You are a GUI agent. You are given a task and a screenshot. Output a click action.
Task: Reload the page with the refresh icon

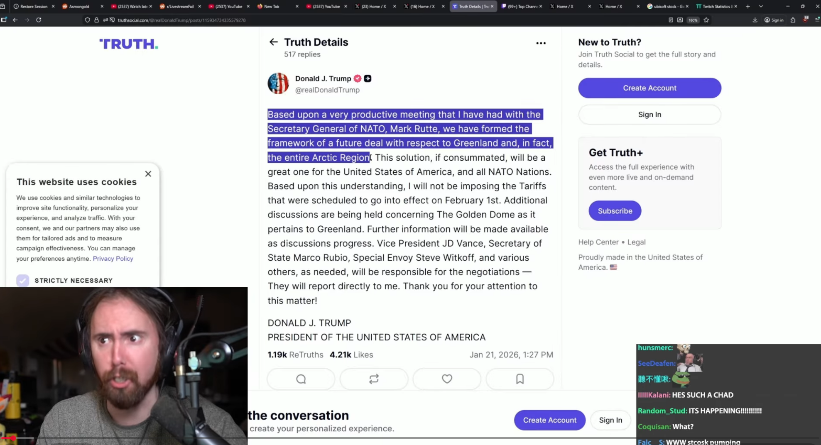point(39,20)
